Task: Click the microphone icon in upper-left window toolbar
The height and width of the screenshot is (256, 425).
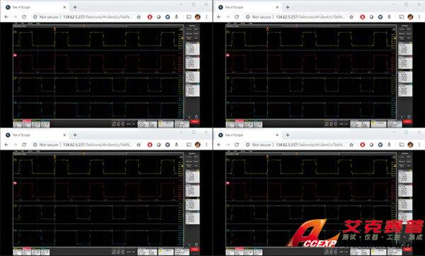Action: coord(176,17)
